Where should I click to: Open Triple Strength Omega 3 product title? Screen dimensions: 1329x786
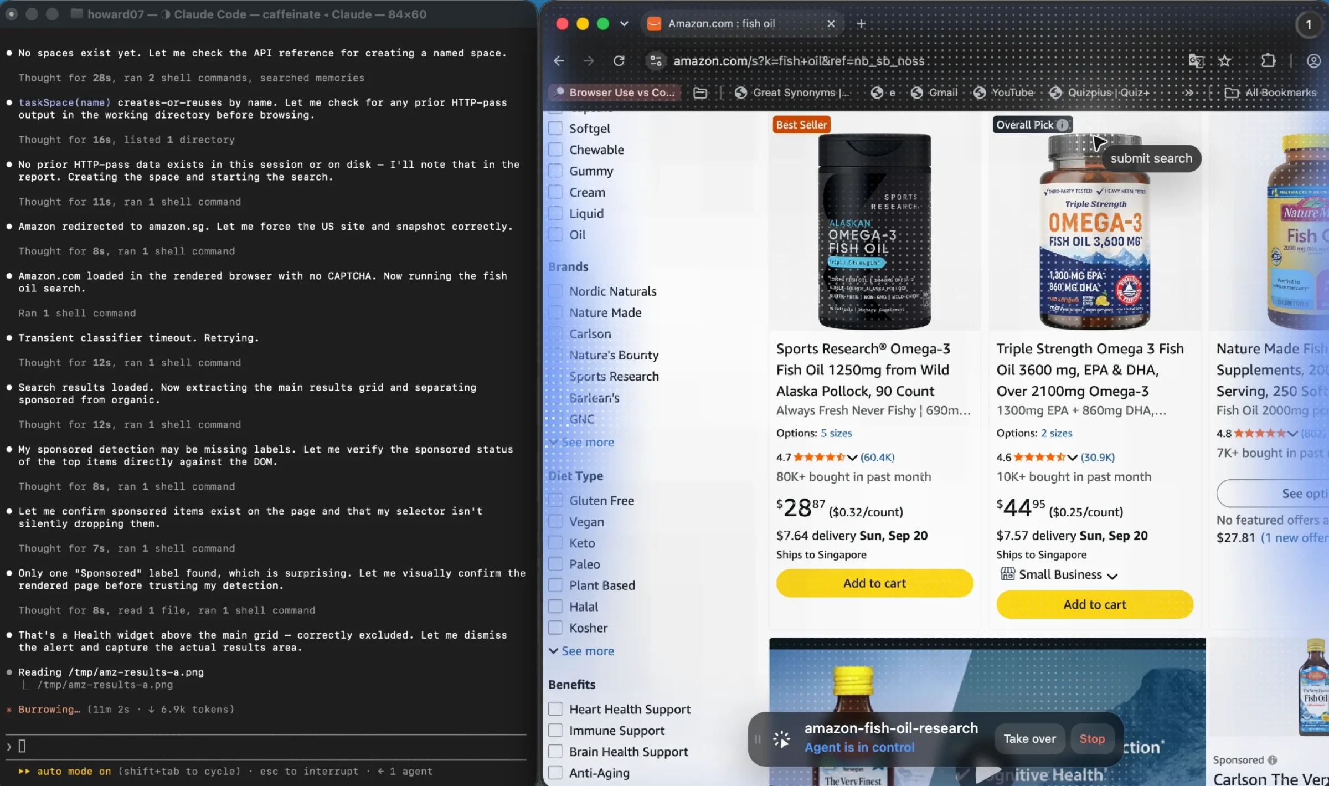click(x=1090, y=370)
